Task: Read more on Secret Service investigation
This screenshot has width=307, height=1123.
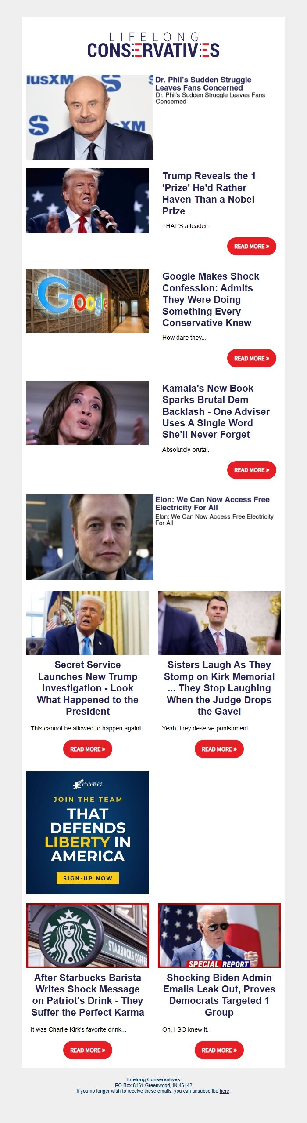Action: tap(88, 749)
